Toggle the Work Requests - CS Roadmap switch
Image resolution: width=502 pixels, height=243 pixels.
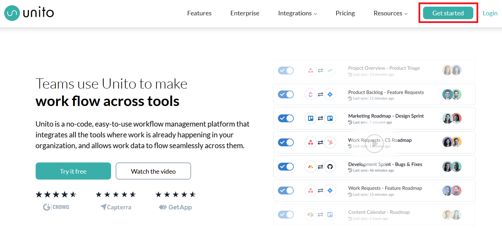pos(286,142)
